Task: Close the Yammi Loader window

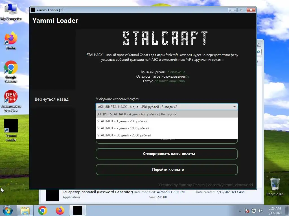Action: pyautogui.click(x=251, y=10)
